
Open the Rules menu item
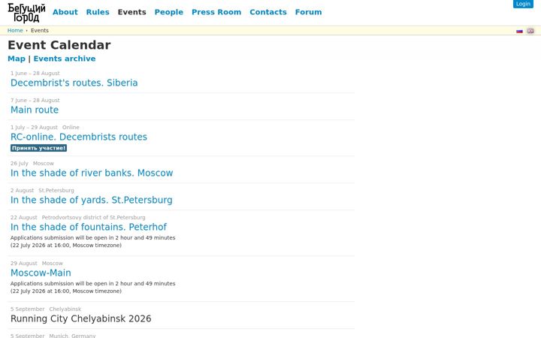[x=98, y=12]
